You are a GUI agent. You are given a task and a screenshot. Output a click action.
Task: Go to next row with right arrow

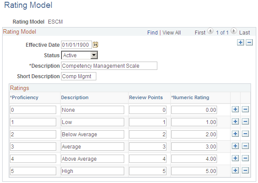click(x=234, y=31)
